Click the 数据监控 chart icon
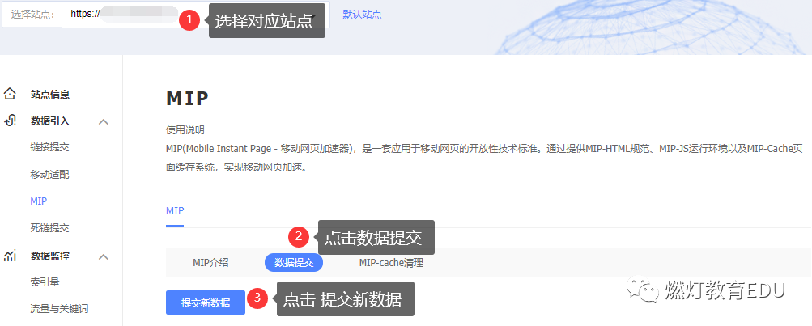 [x=10, y=256]
